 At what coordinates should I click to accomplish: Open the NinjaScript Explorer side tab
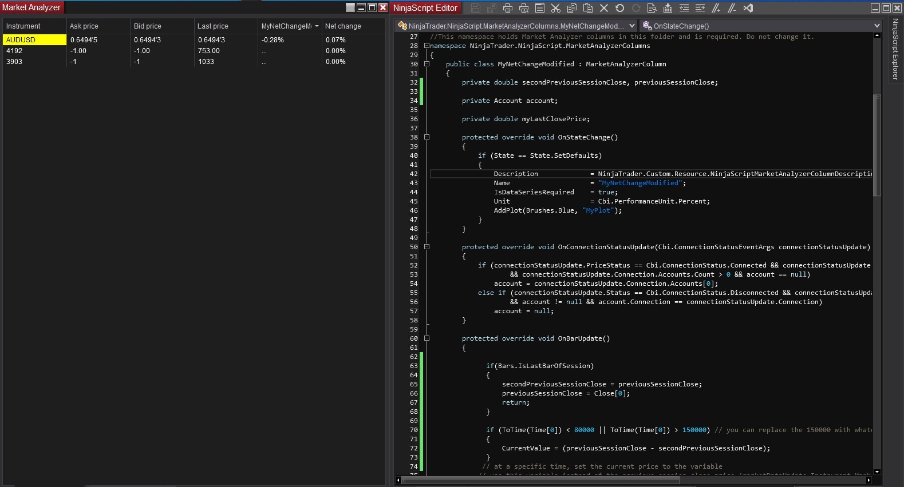click(x=896, y=49)
